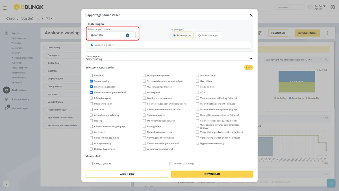Open Werkgeversregelingen in the sidebar

(x=23, y=58)
